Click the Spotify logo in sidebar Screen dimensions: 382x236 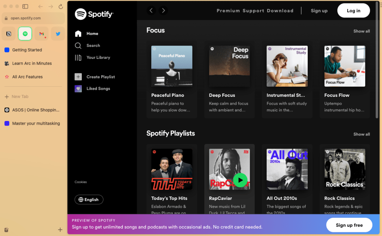click(x=94, y=14)
